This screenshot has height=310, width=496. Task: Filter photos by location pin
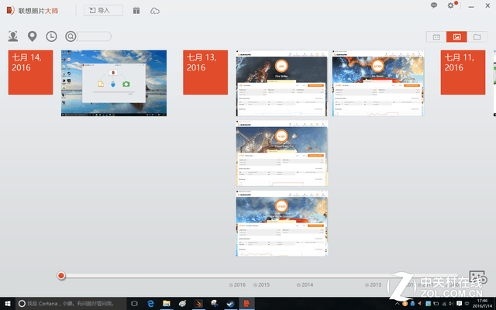coord(32,36)
